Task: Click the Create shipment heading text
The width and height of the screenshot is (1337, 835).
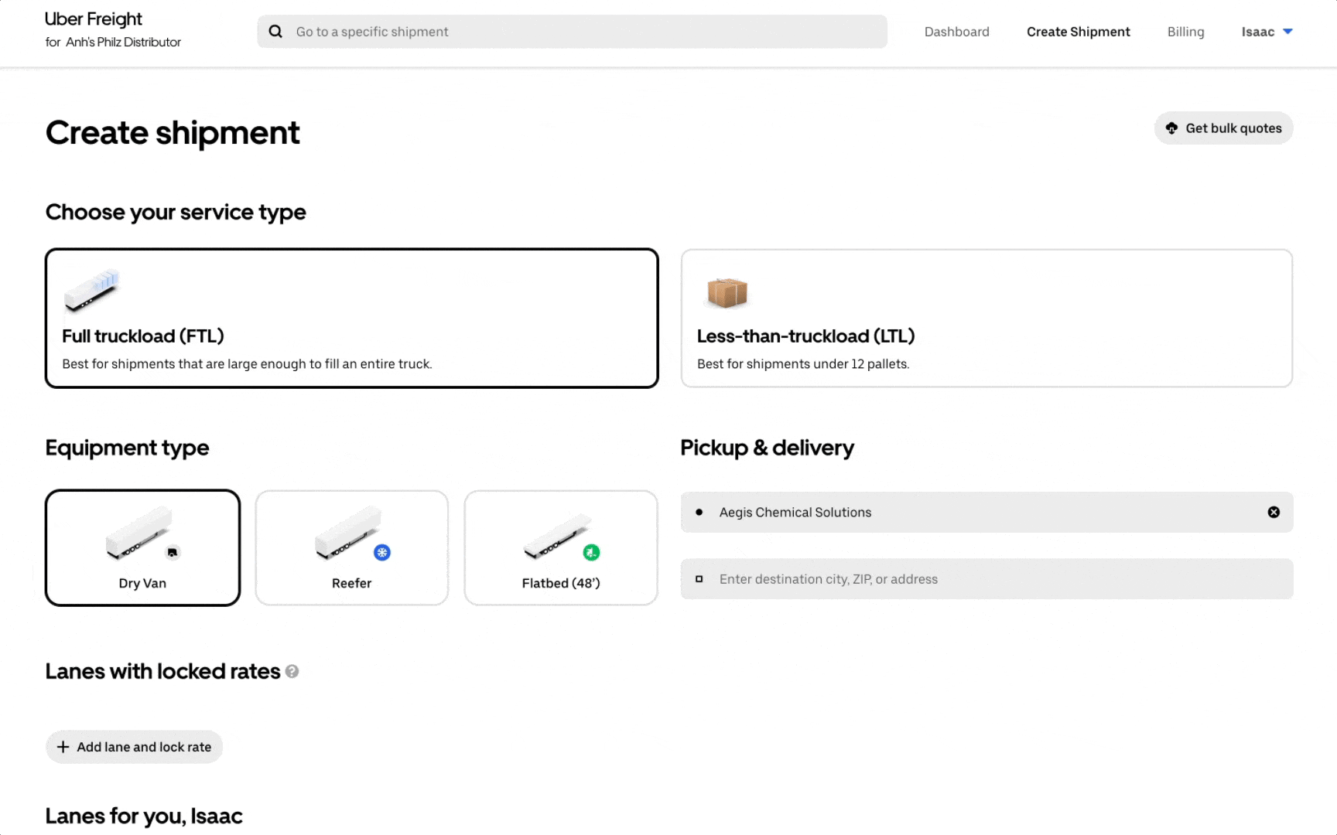Action: coord(173,133)
